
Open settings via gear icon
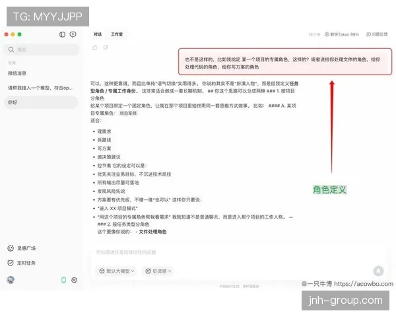click(74, 280)
